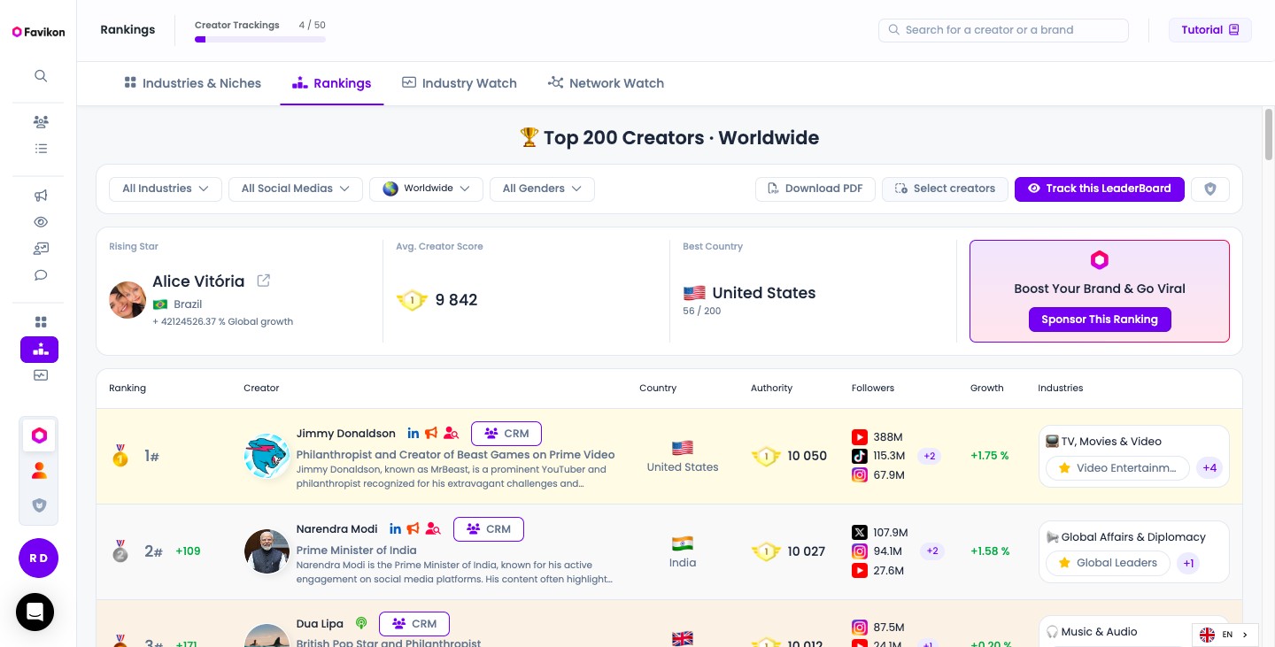Click the megaphone icon next to Jimmy Donaldson
The image size is (1275, 647).
coord(431,434)
